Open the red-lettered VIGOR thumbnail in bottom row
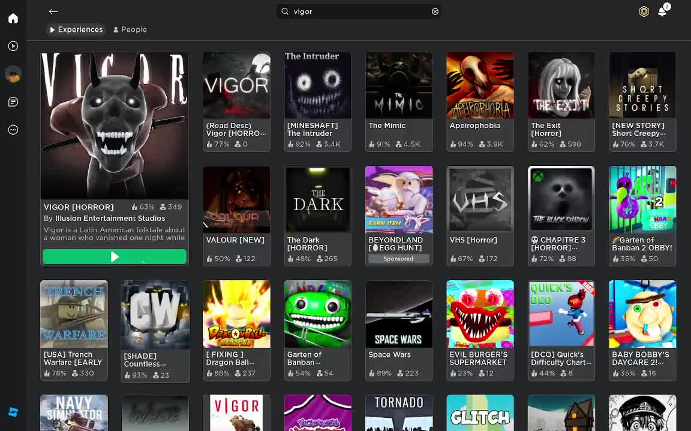 pyautogui.click(x=237, y=413)
